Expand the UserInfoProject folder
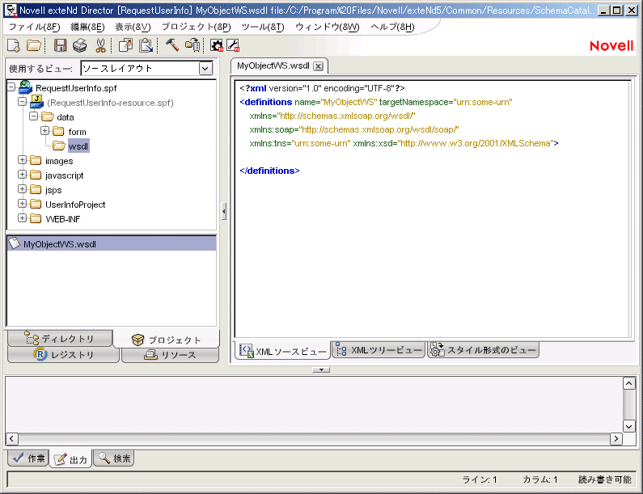The width and height of the screenshot is (643, 494). click(23, 204)
